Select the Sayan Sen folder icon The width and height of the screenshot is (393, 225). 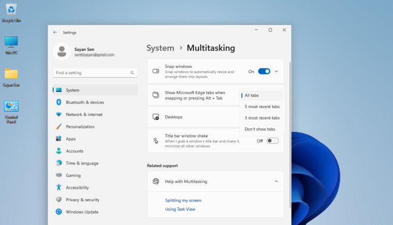11,78
